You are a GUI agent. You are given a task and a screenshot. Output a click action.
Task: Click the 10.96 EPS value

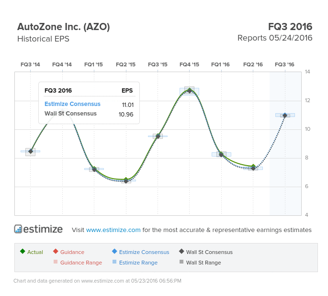pos(126,115)
